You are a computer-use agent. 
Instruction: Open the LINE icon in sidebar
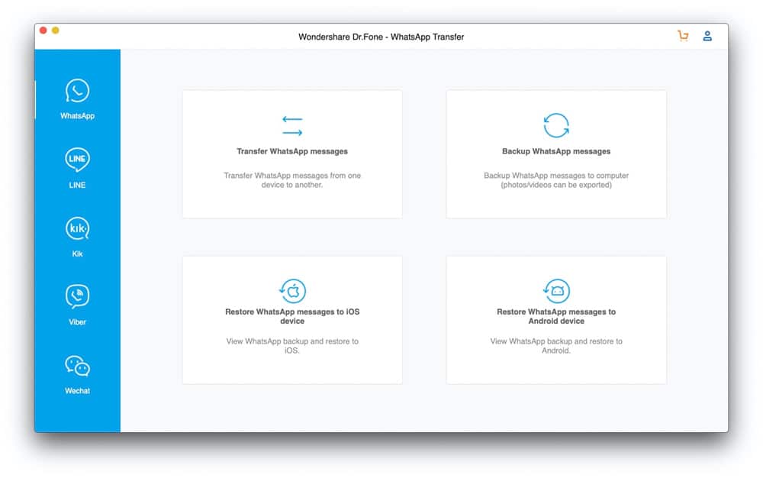pos(77,160)
